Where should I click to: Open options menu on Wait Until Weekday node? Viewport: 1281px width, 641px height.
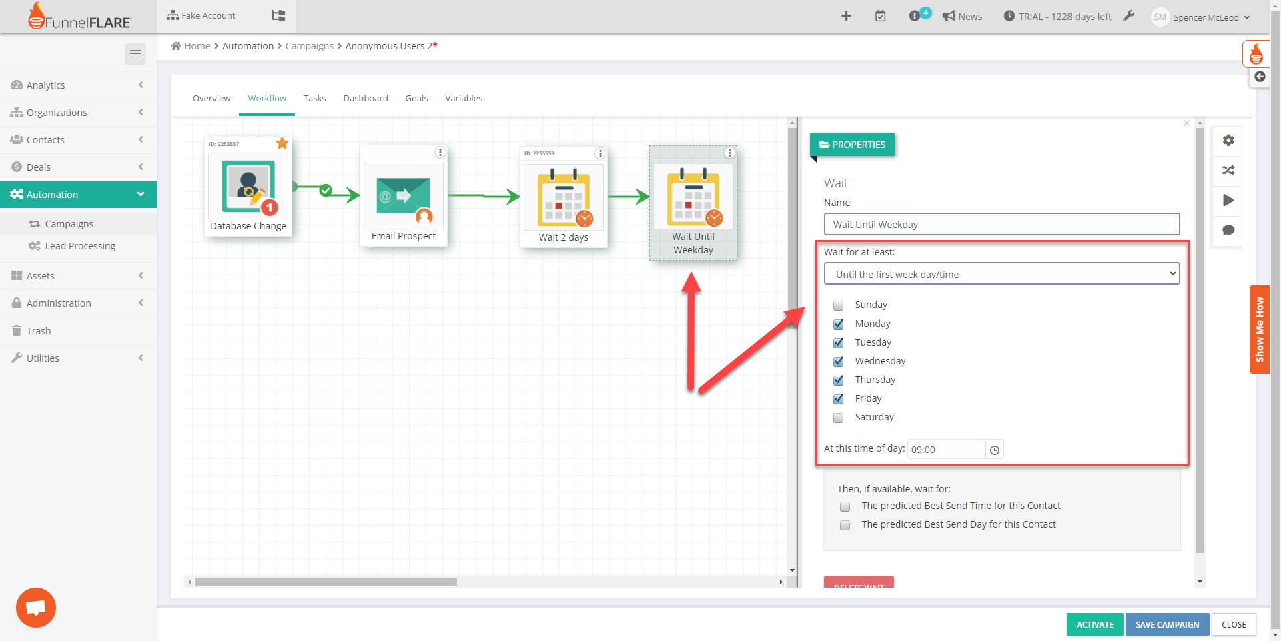(x=730, y=153)
